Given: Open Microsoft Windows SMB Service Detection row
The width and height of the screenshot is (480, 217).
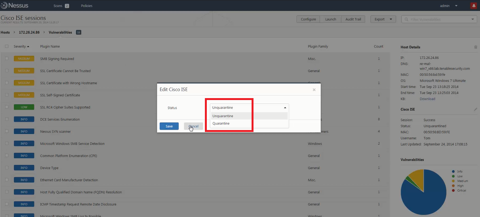Looking at the screenshot, I should [194, 144].
